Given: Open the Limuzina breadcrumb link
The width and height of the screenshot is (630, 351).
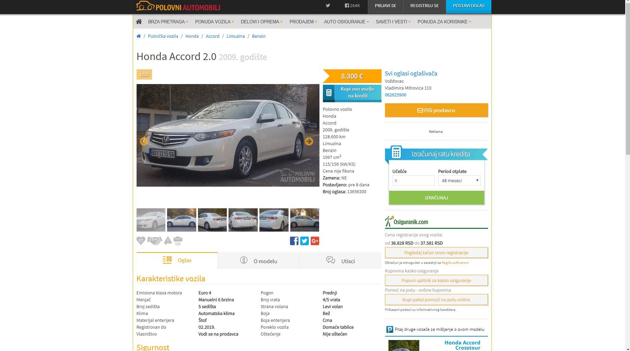Looking at the screenshot, I should pos(235,36).
